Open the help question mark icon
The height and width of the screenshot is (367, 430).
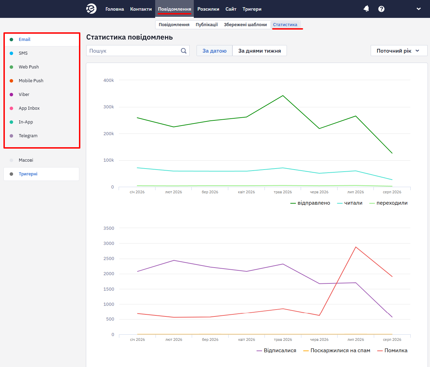point(381,9)
